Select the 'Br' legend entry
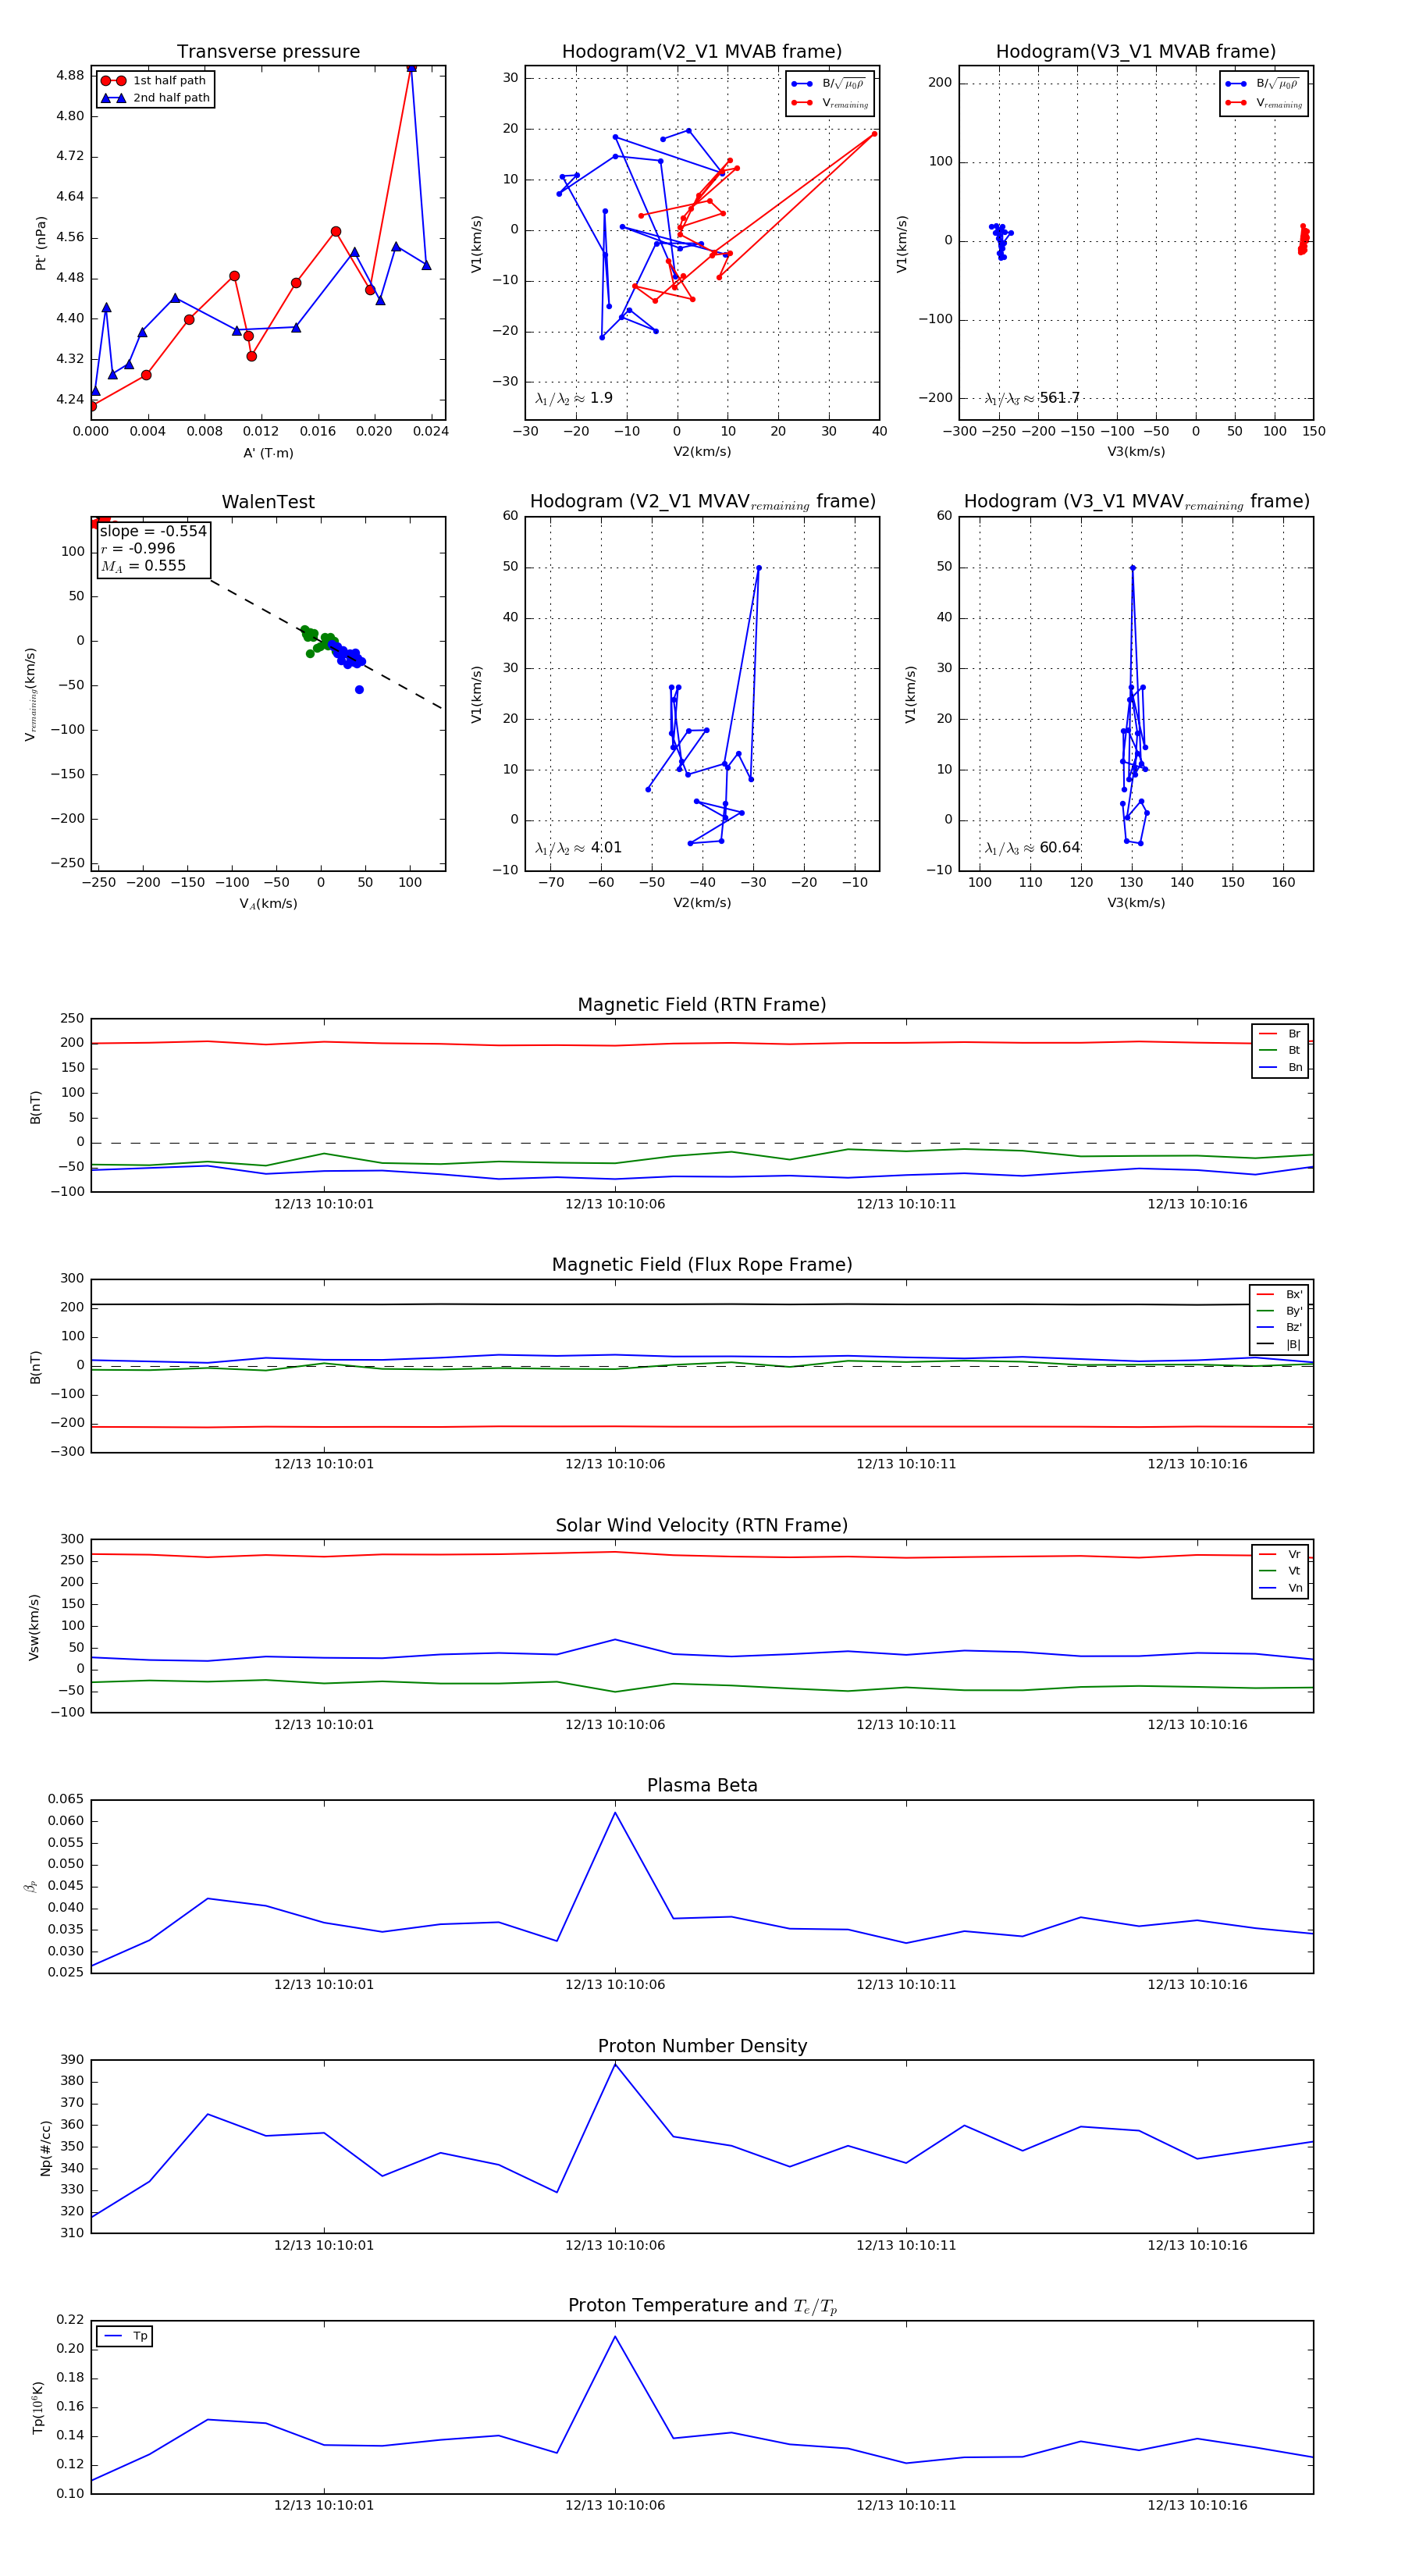The height and width of the screenshot is (2576, 1405). pos(1280,1034)
